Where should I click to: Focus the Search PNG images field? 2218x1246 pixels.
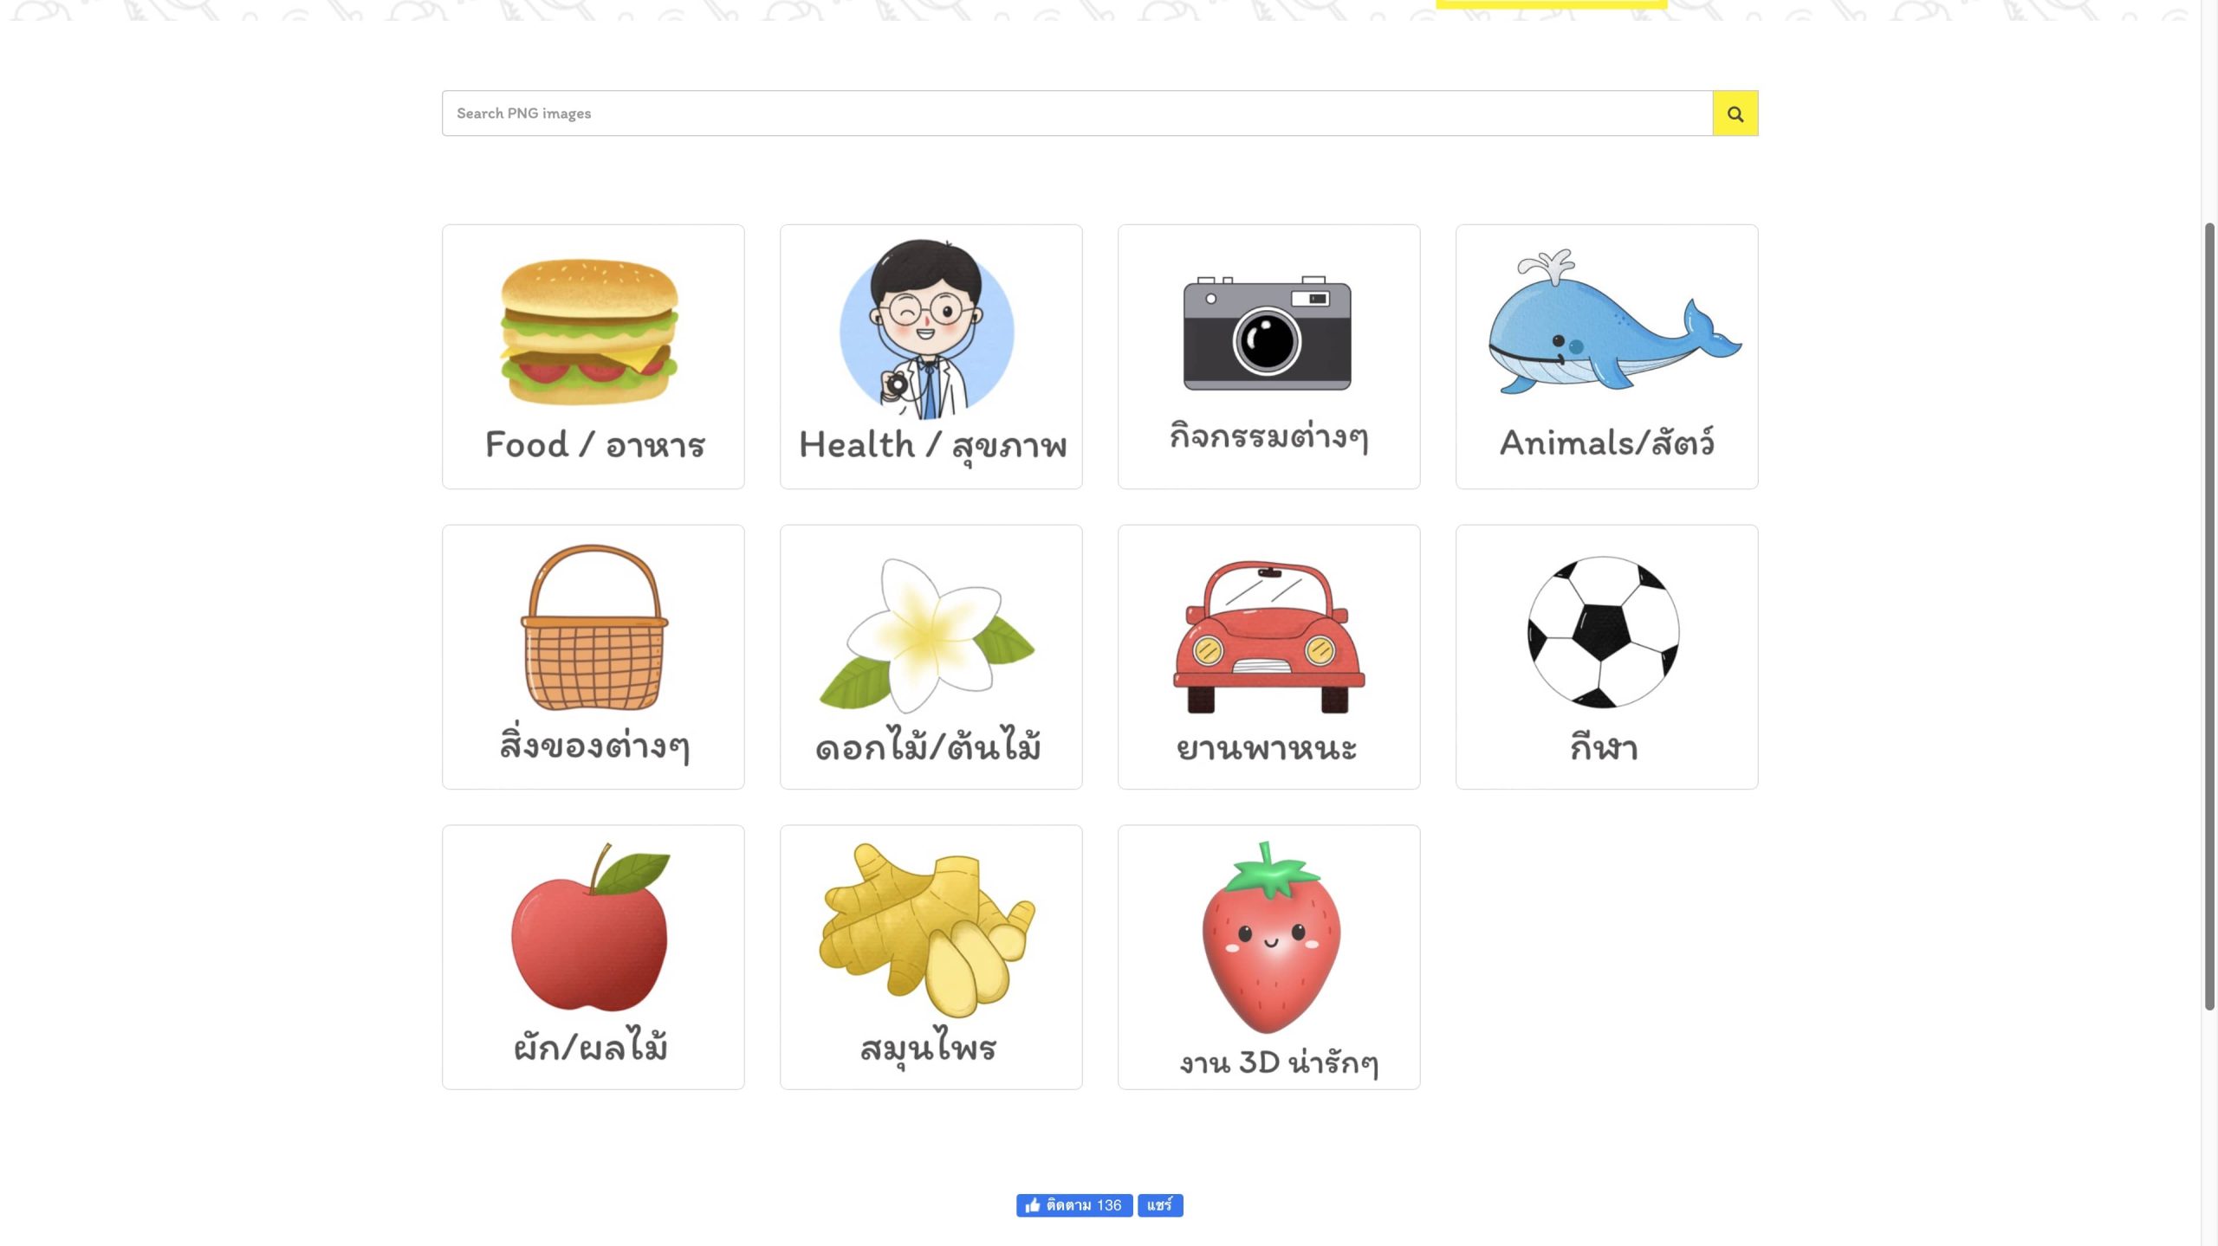coord(1077,113)
